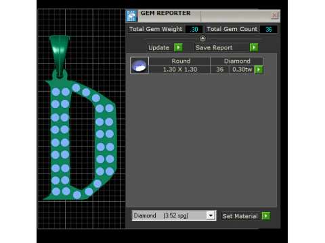
Task: Click the green arrow beside Save Report
Action: tap(254, 47)
